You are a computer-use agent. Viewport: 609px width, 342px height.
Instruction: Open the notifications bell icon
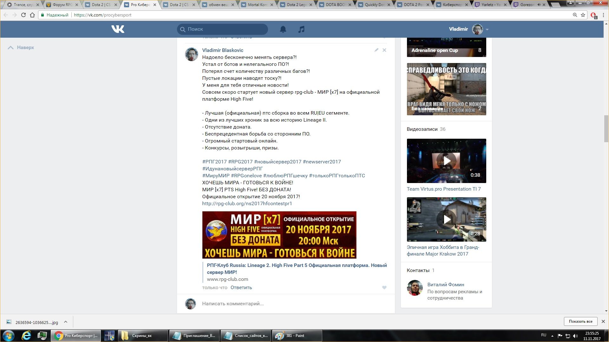pyautogui.click(x=283, y=29)
